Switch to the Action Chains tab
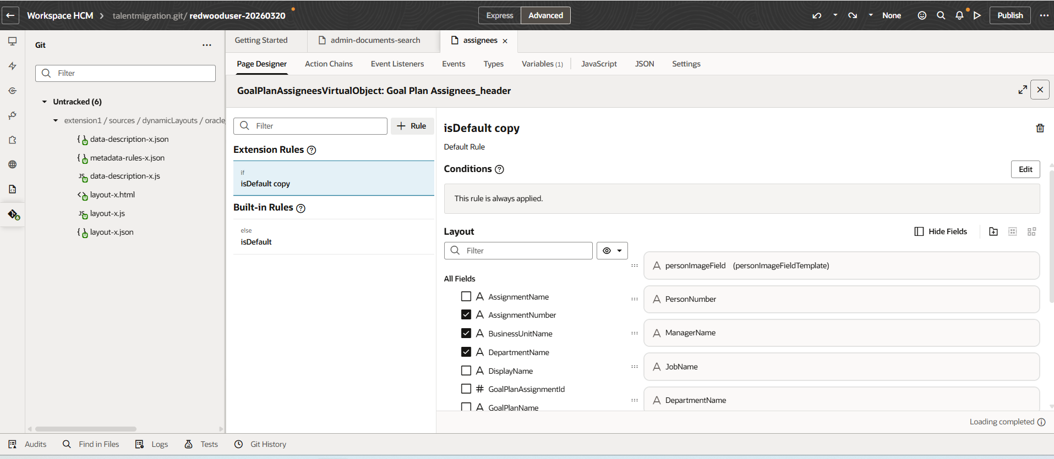This screenshot has height=459, width=1054. click(329, 64)
